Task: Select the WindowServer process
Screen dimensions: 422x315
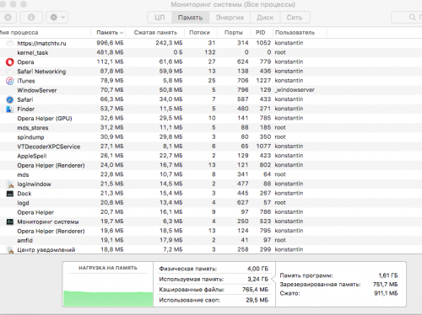Action: point(211,90)
